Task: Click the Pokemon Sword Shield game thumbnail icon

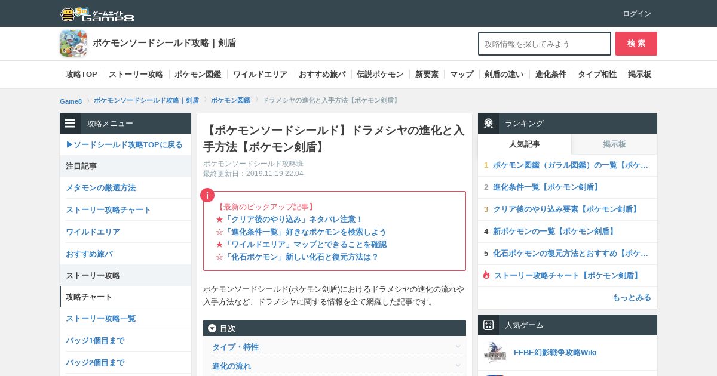Action: click(73, 44)
